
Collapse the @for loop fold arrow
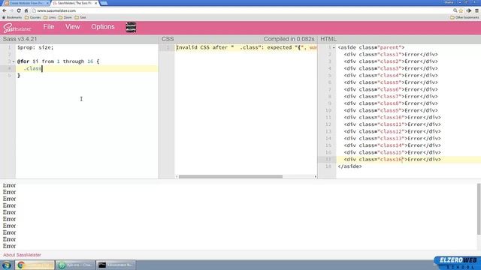coord(14,61)
